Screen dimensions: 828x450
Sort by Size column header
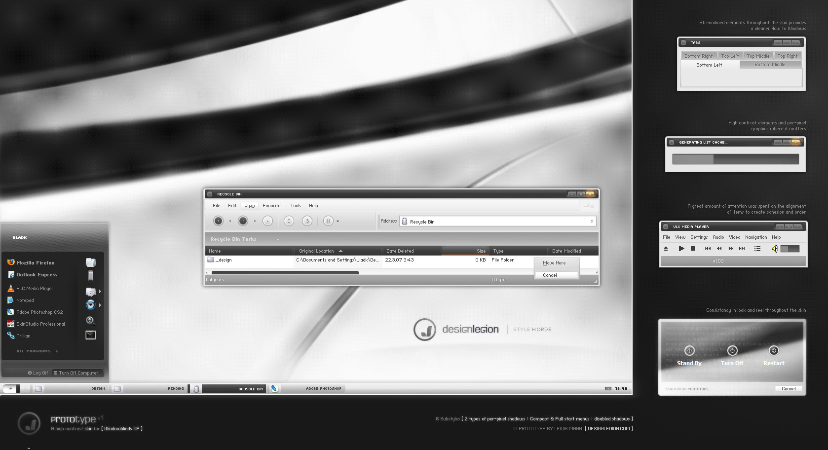[465, 251]
